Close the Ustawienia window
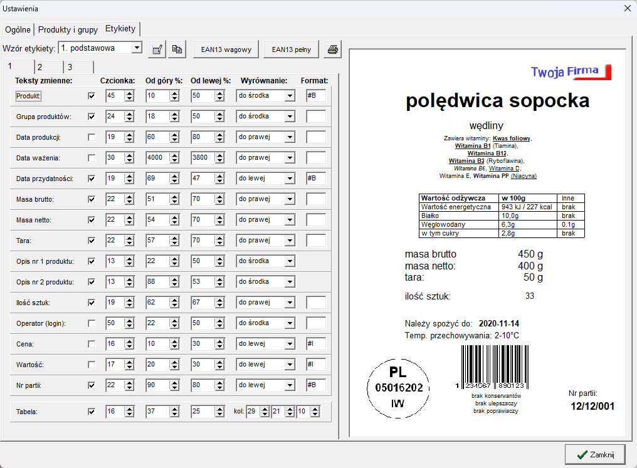Viewport: 637px width, 468px height. 627,8
